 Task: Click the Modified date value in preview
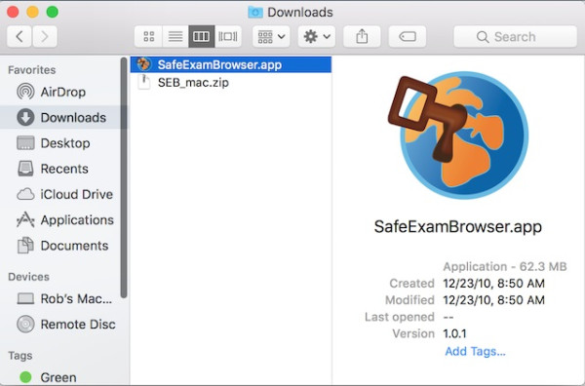click(493, 300)
